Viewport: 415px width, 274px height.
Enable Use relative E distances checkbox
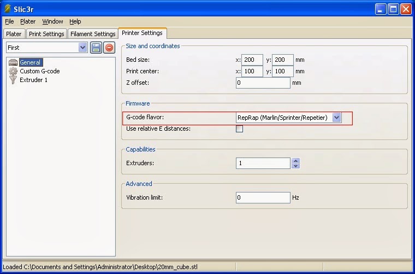(x=239, y=129)
